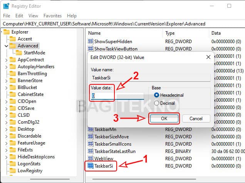Select the CIDSave key label
This screenshot has width=245, height=183.
(x=26, y=108)
